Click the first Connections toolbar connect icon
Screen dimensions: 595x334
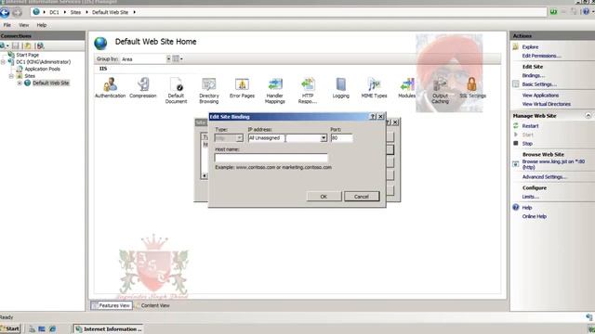tap(4, 45)
